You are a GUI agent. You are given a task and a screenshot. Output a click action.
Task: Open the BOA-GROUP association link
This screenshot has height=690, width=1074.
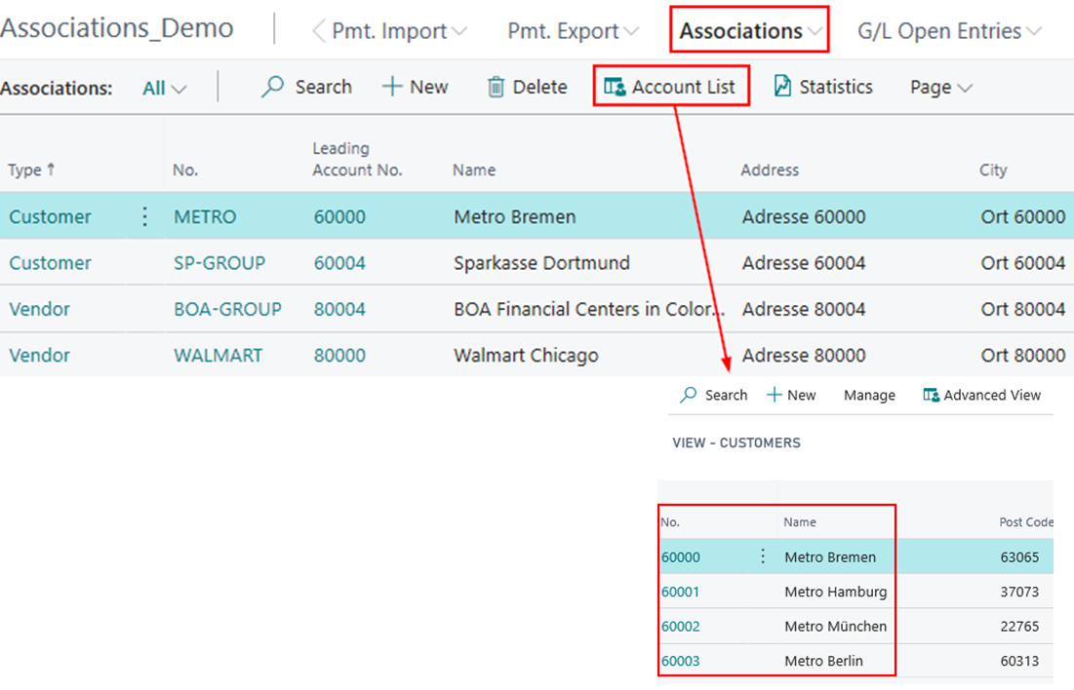tap(227, 309)
